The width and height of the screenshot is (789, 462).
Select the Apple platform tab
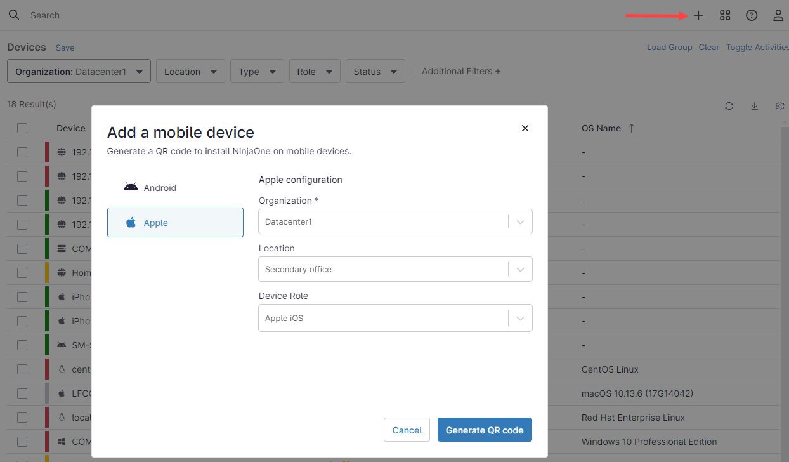point(175,223)
